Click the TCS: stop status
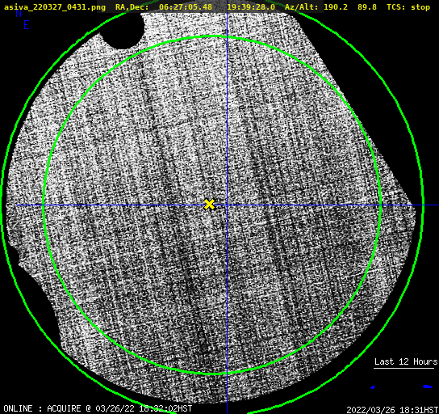 pyautogui.click(x=408, y=7)
